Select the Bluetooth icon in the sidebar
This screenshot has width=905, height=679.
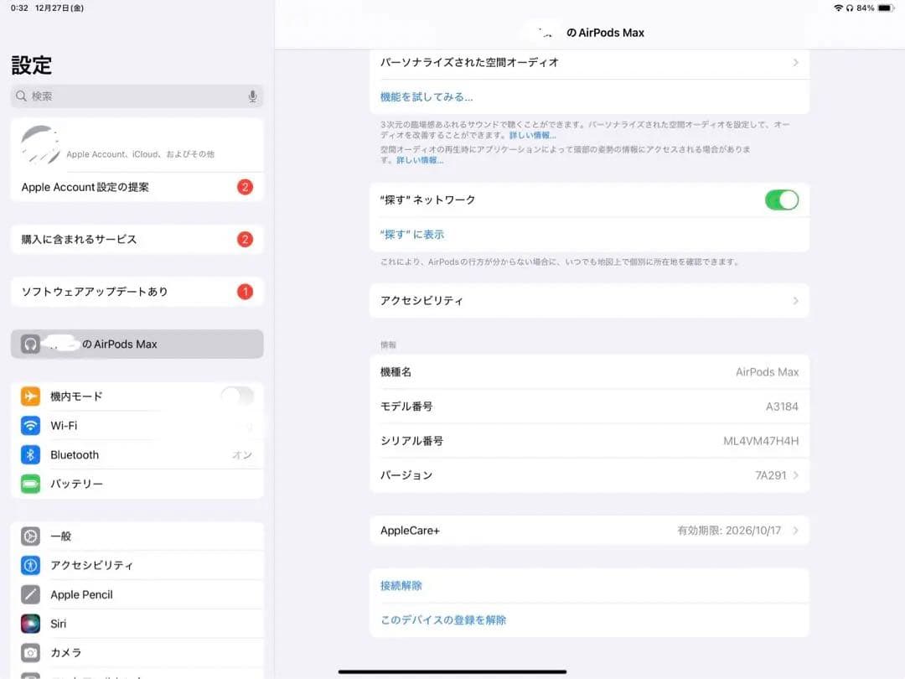point(30,454)
